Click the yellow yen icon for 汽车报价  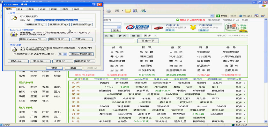coord(193,27)
